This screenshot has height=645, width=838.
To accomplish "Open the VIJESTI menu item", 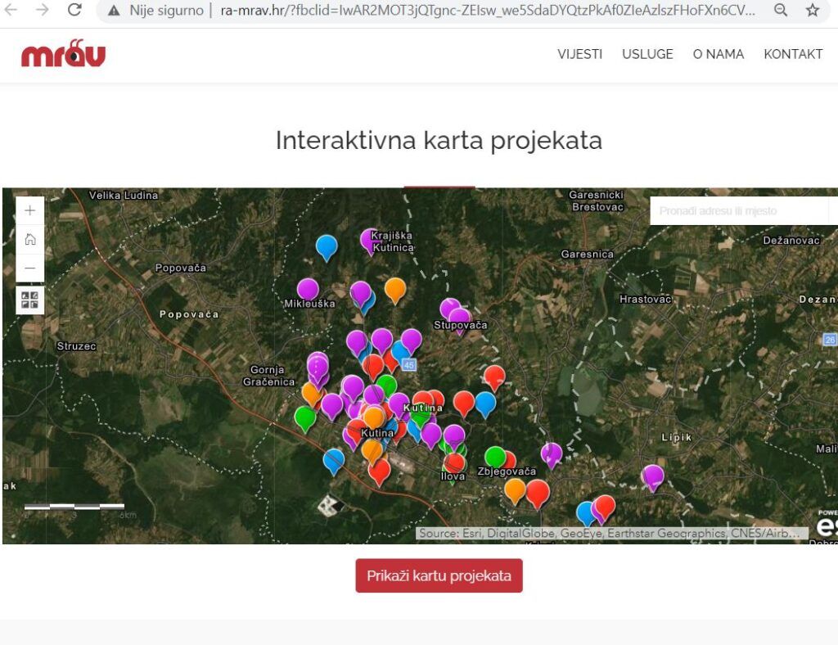I will 579,54.
